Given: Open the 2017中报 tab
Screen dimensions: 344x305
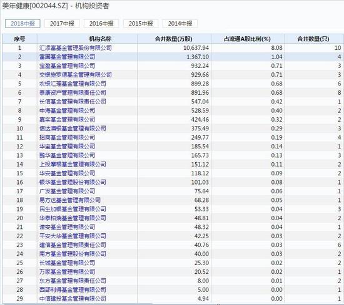Looking at the screenshot, I should click(62, 24).
